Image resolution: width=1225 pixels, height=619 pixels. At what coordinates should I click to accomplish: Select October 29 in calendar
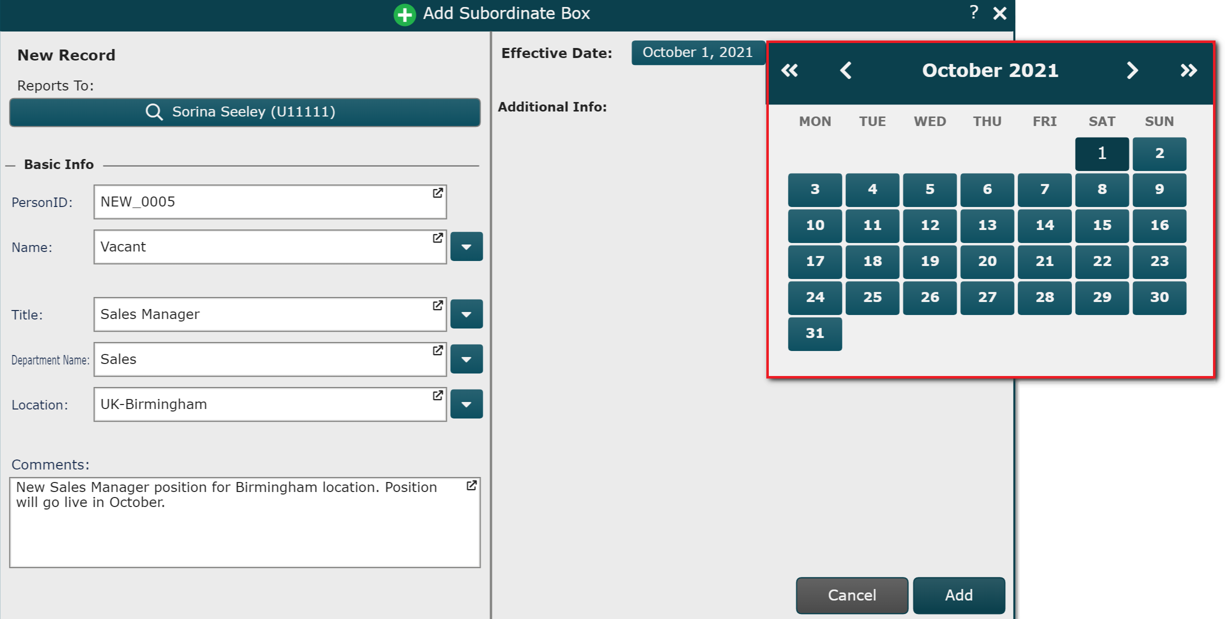[x=1102, y=297]
